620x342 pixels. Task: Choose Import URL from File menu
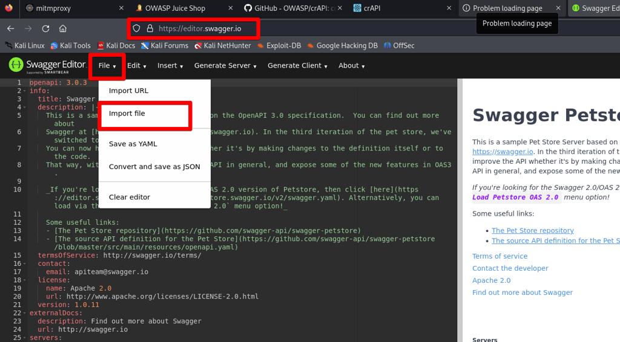pos(154,91)
